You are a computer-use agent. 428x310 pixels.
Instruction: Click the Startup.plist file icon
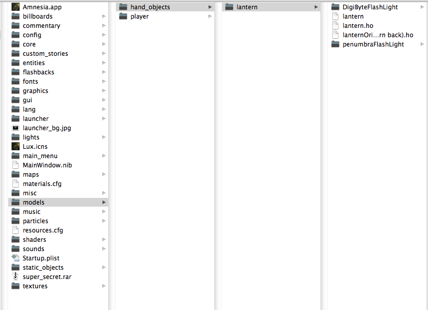[16, 258]
